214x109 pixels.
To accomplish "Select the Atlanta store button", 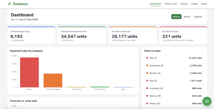I will [x=176, y=17].
